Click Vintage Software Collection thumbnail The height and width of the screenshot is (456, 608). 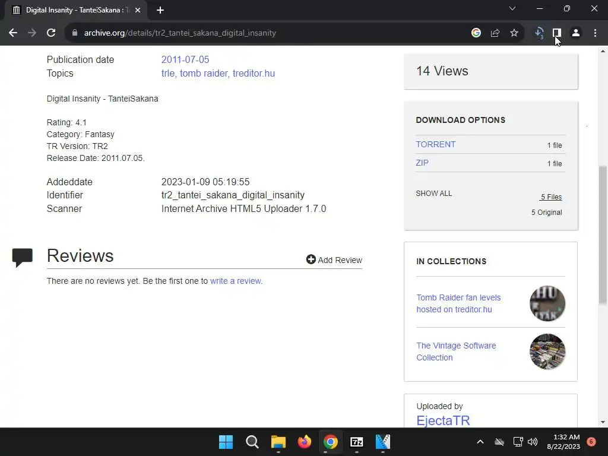(547, 351)
